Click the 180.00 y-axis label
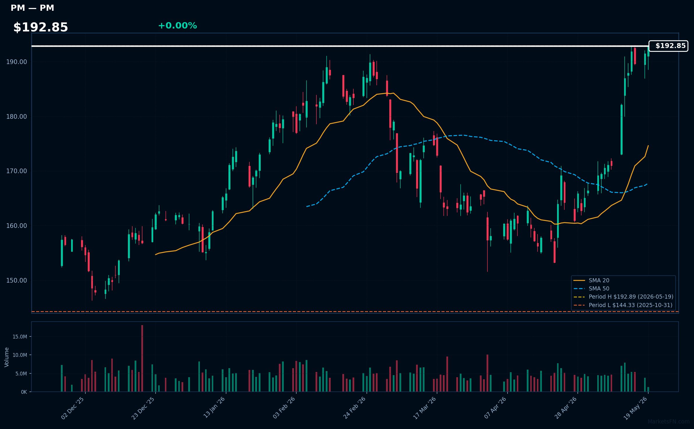 pyautogui.click(x=17, y=116)
